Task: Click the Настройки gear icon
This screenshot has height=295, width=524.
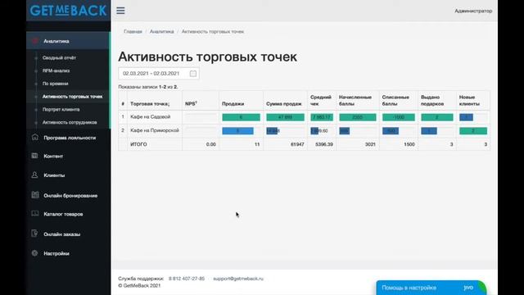Action: (x=34, y=253)
